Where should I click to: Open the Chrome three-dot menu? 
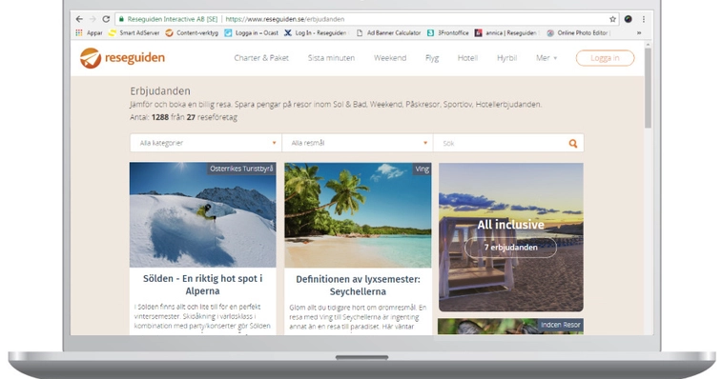coord(643,19)
